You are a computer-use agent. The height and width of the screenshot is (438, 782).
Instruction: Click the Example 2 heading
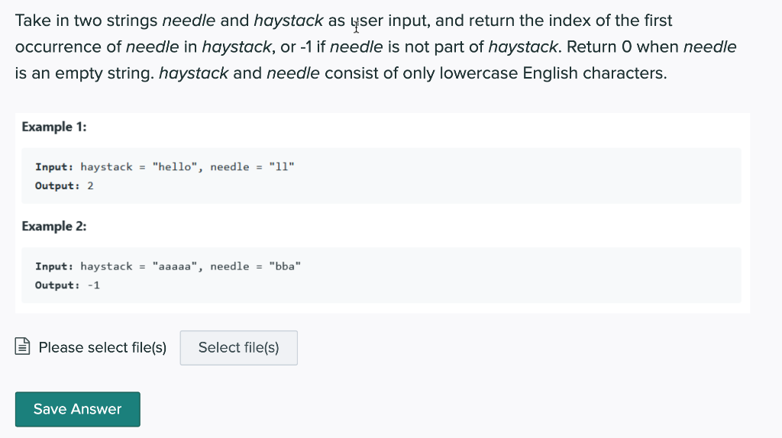(x=53, y=226)
